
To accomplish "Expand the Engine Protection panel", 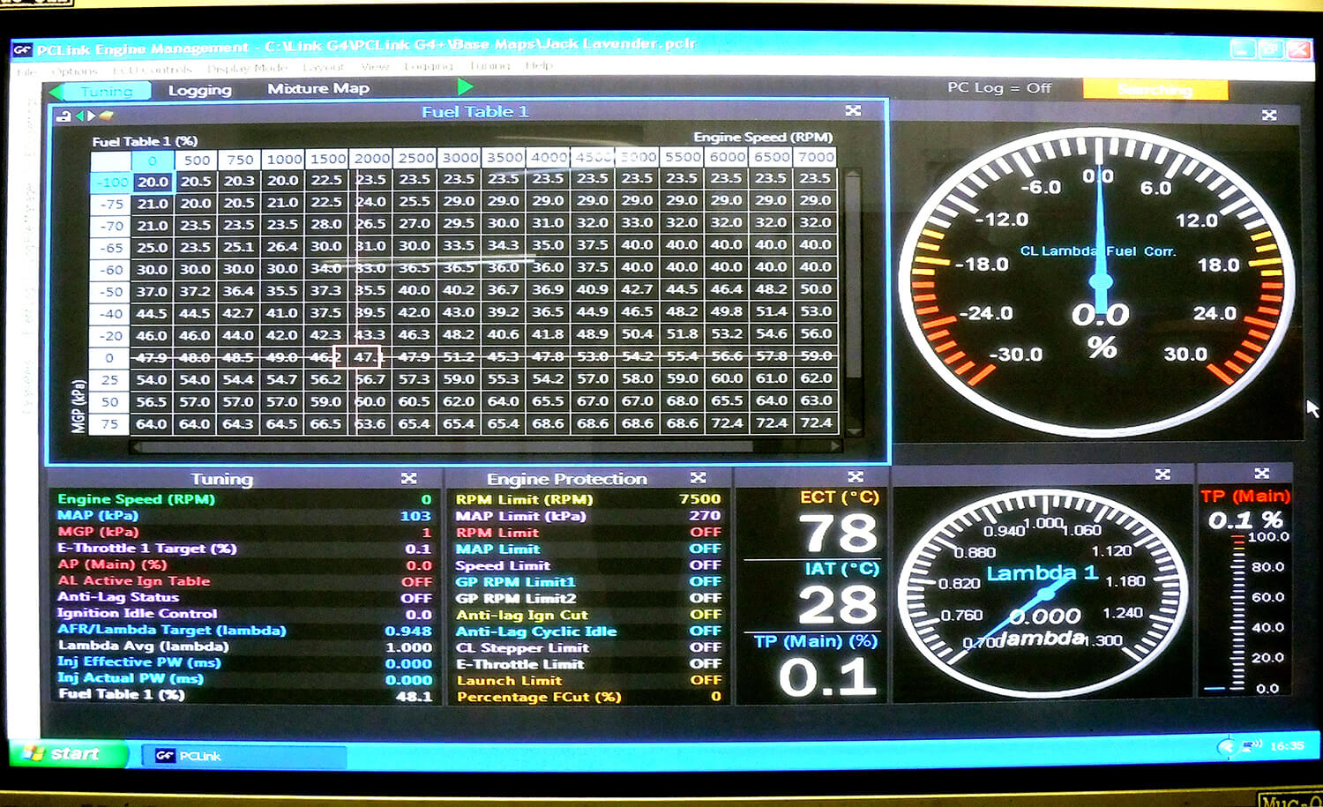I will coord(698,477).
